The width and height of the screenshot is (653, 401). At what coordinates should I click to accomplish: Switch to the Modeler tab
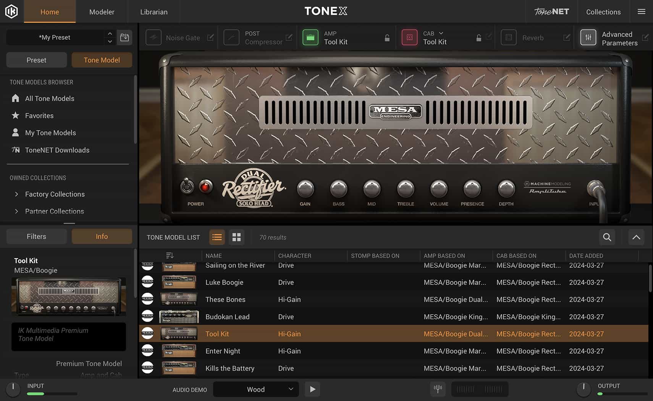pos(102,12)
